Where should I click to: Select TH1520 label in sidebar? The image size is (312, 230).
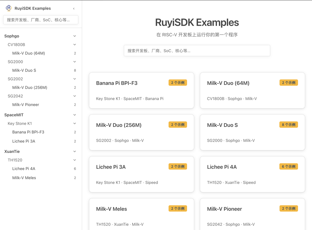click(15, 160)
